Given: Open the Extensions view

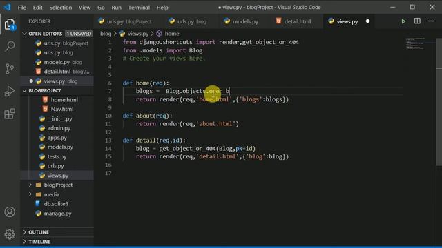Looking at the screenshot, I should point(10,114).
